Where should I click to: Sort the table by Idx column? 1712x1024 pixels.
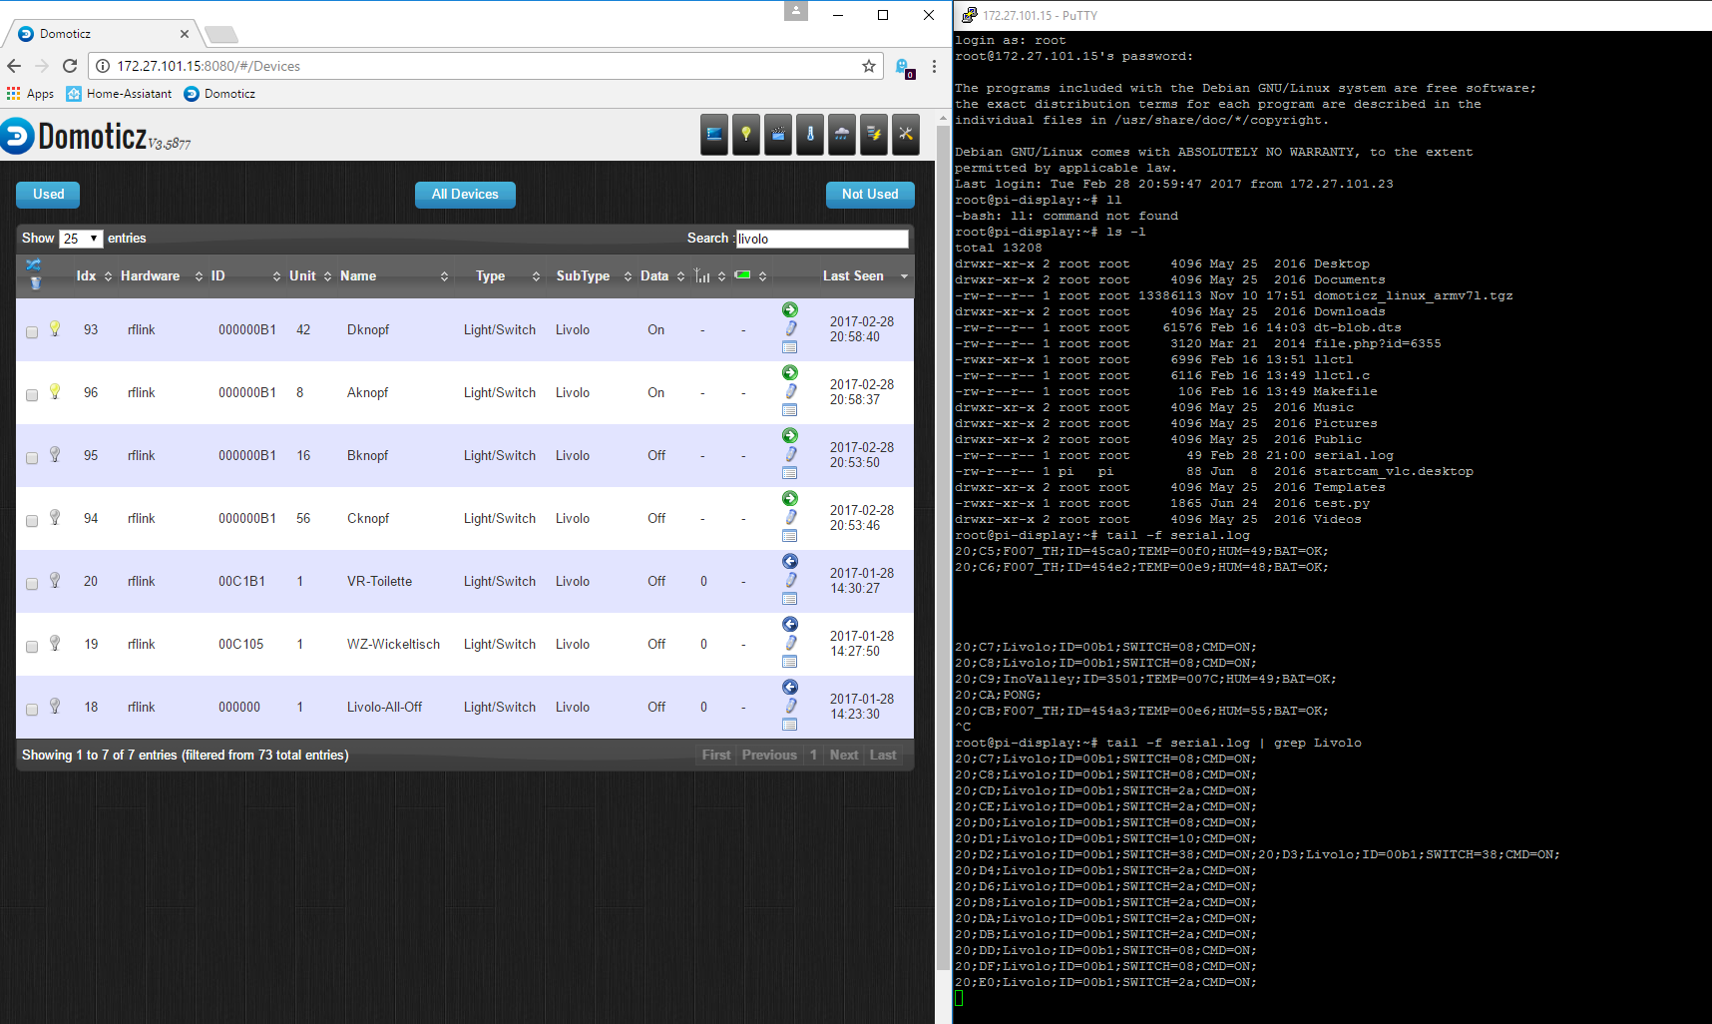(94, 276)
